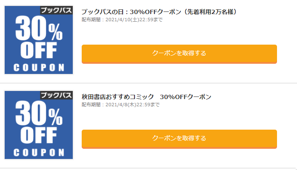Click the （先着利用2万名様） note in the first title
Viewport: 297px width, 173px height.
click(x=209, y=12)
